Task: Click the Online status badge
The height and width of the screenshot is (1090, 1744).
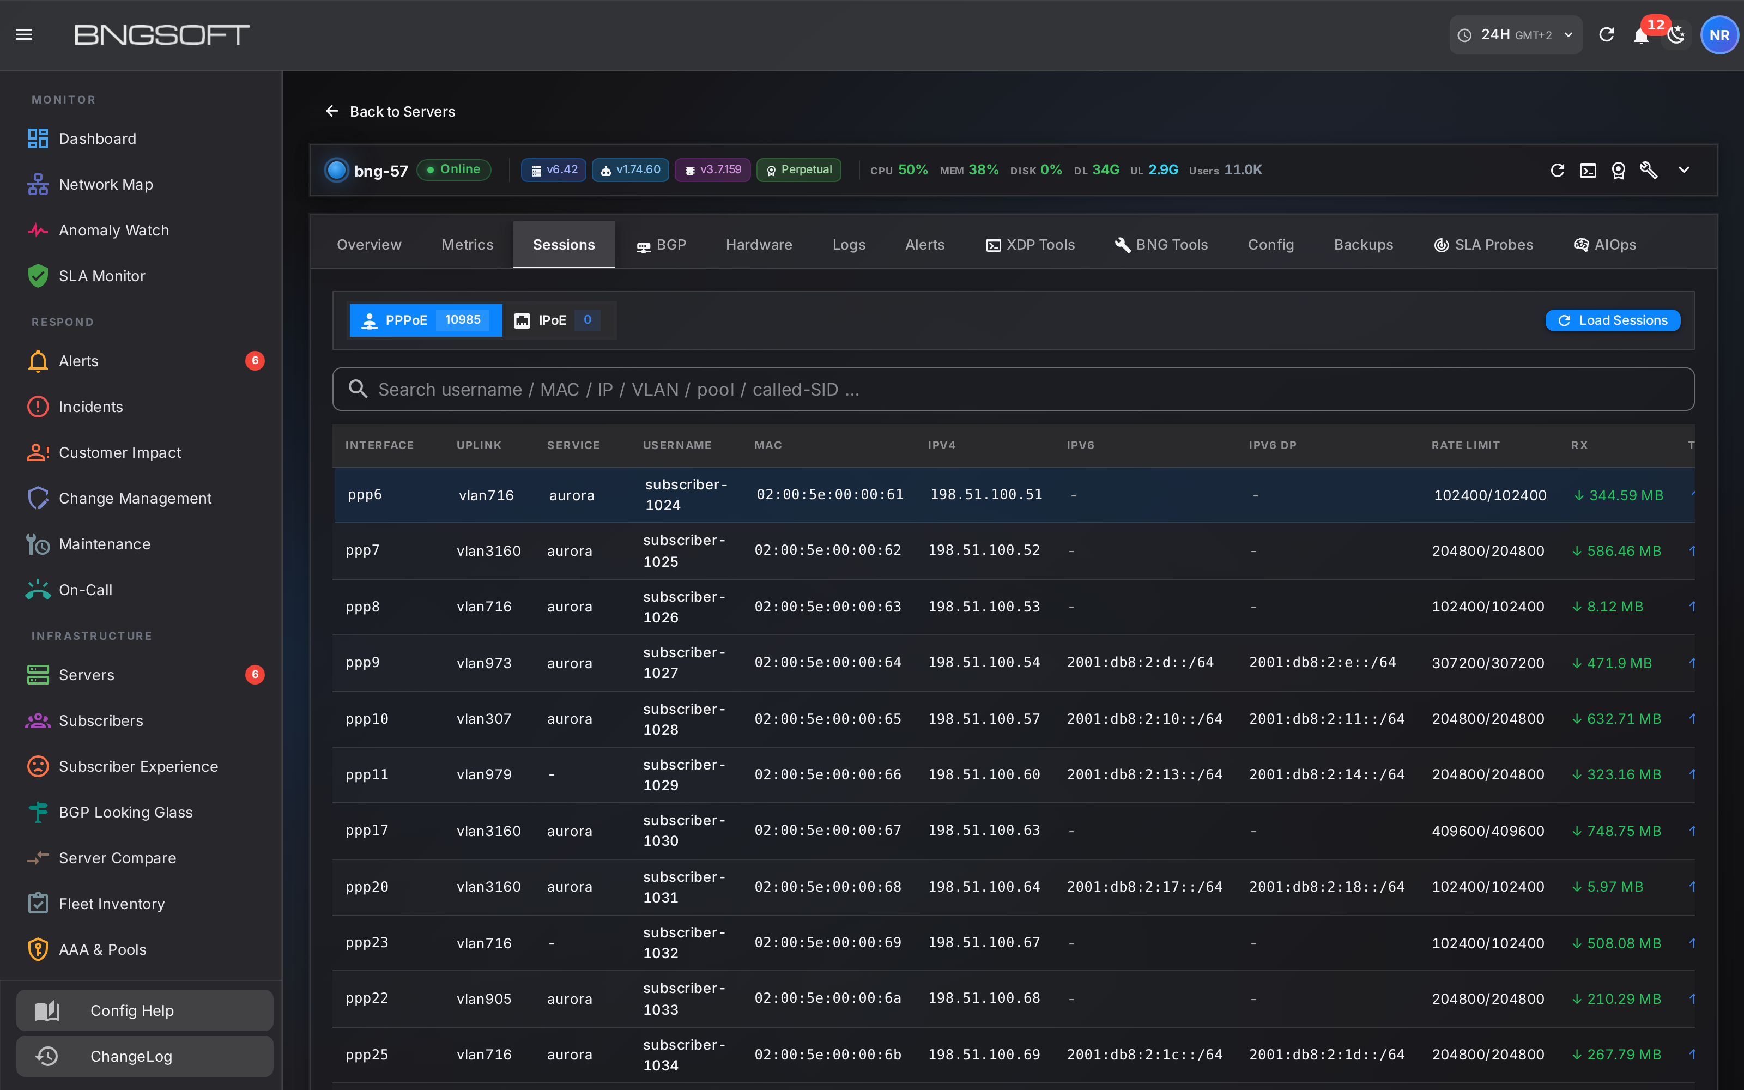Action: (x=454, y=169)
